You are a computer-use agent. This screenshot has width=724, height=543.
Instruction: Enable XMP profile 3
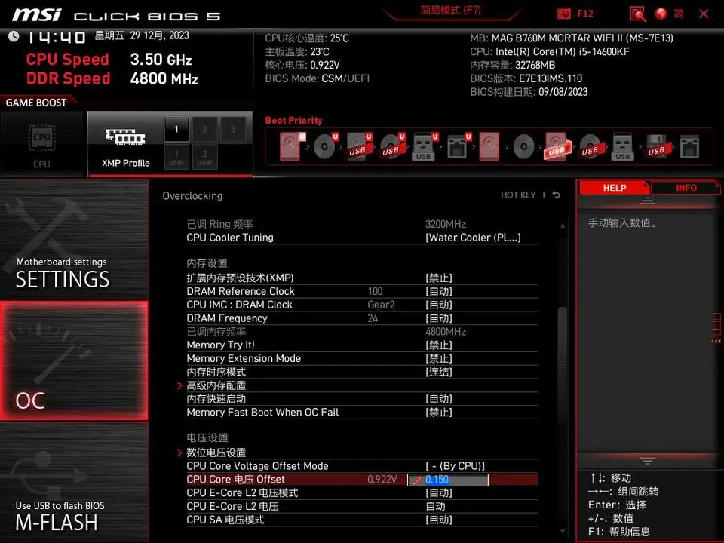tap(233, 129)
